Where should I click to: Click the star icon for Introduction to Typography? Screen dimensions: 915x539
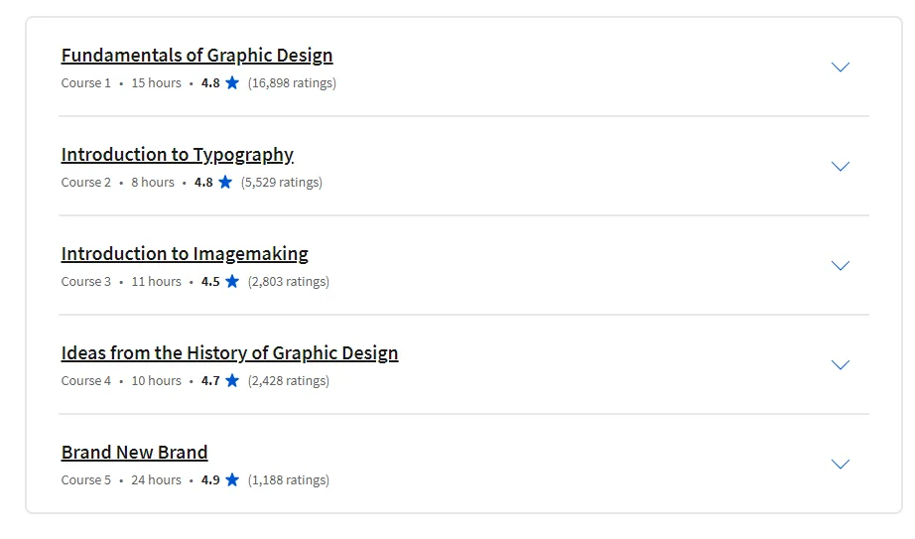[225, 183]
